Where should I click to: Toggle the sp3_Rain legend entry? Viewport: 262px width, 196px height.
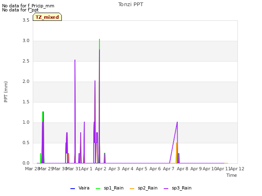click(177, 188)
